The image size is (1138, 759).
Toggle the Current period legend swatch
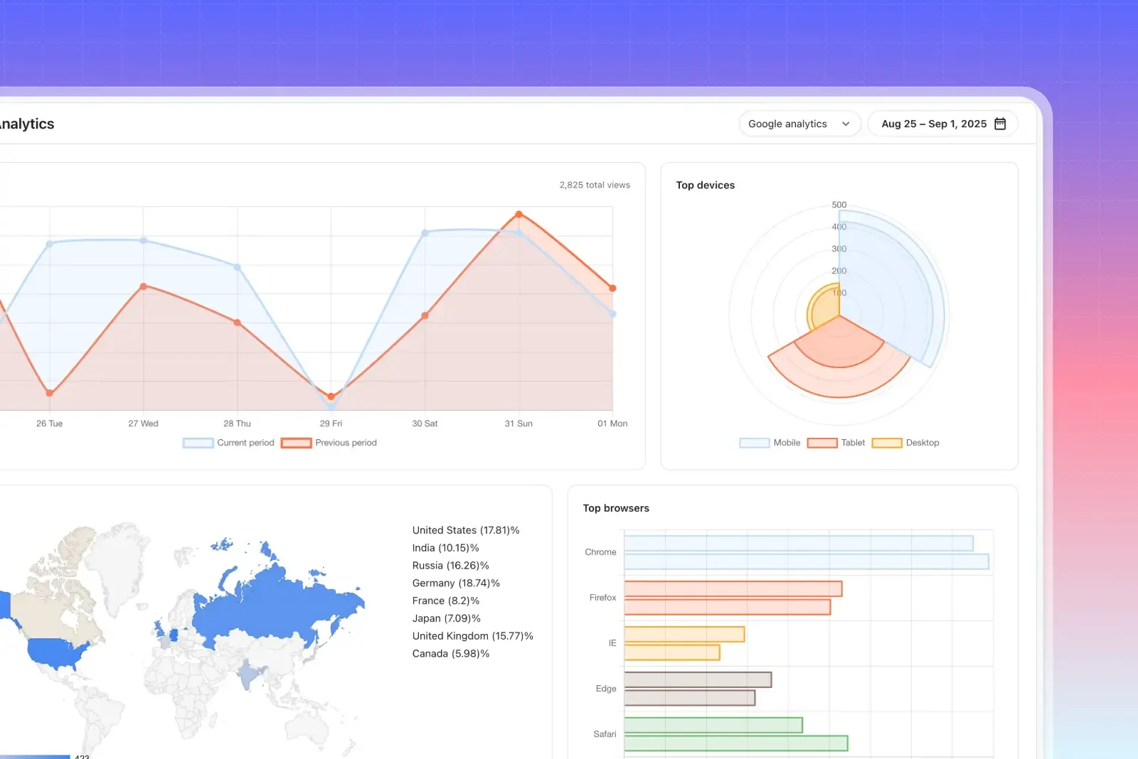tap(198, 443)
